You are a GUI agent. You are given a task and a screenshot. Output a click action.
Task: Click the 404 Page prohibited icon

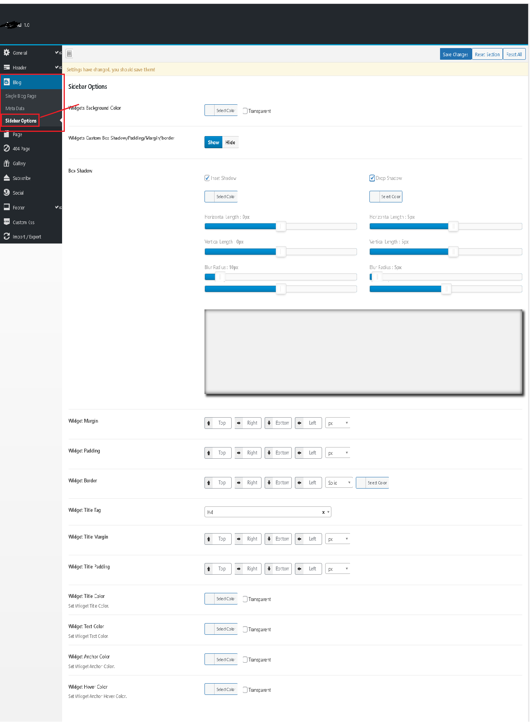pos(7,148)
